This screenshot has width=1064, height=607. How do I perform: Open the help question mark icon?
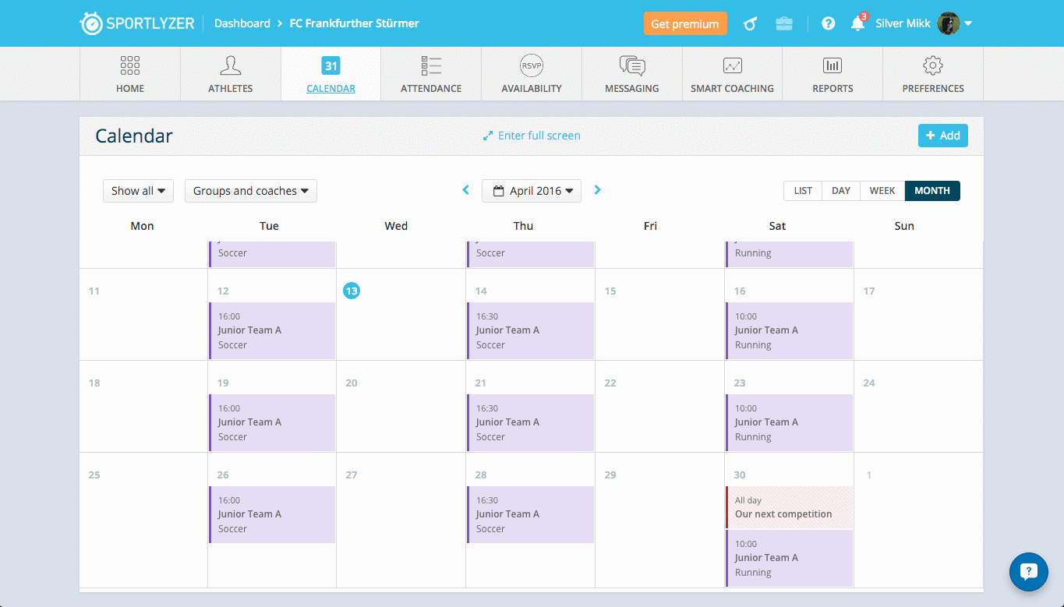(829, 23)
